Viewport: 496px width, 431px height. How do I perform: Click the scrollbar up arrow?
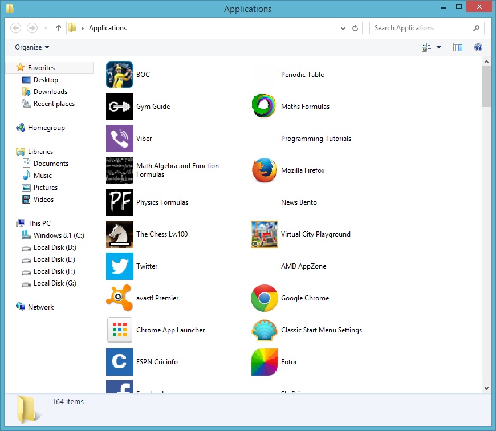486,62
